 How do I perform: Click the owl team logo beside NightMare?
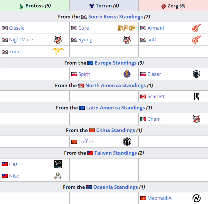click(x=58, y=40)
